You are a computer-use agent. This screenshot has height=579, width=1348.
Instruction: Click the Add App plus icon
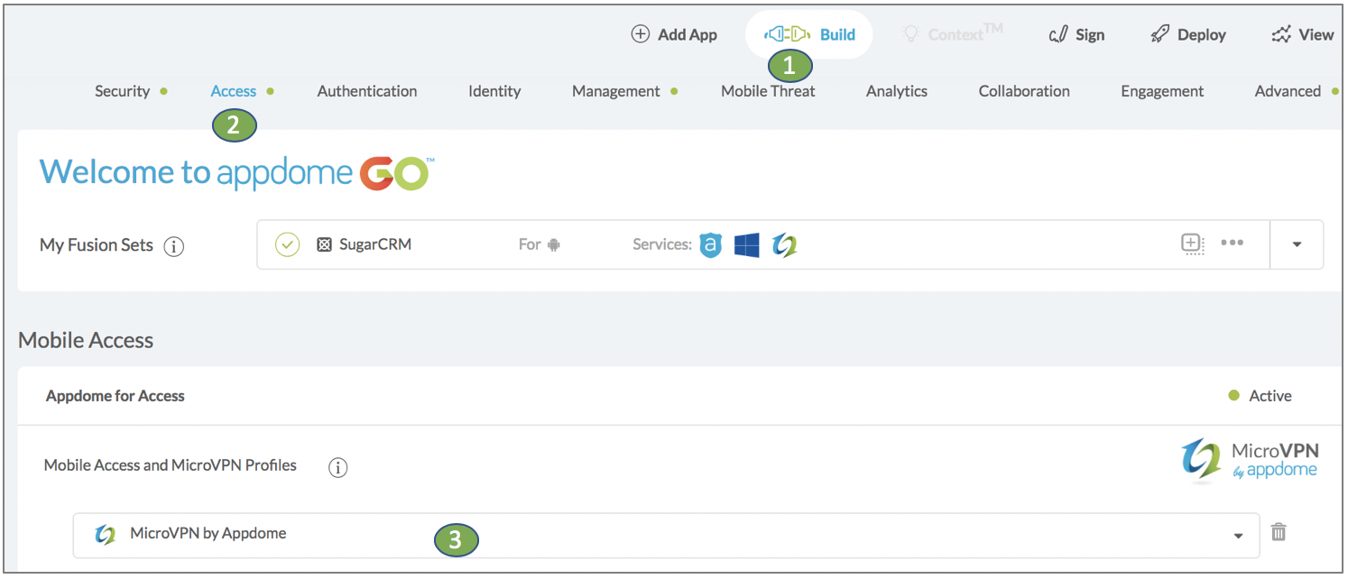pos(641,33)
